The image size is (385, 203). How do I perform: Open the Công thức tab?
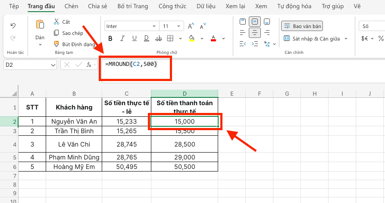click(x=172, y=6)
